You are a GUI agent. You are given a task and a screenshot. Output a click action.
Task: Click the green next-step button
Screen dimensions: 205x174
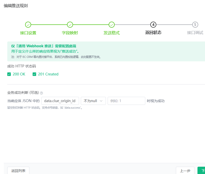coord(201,170)
